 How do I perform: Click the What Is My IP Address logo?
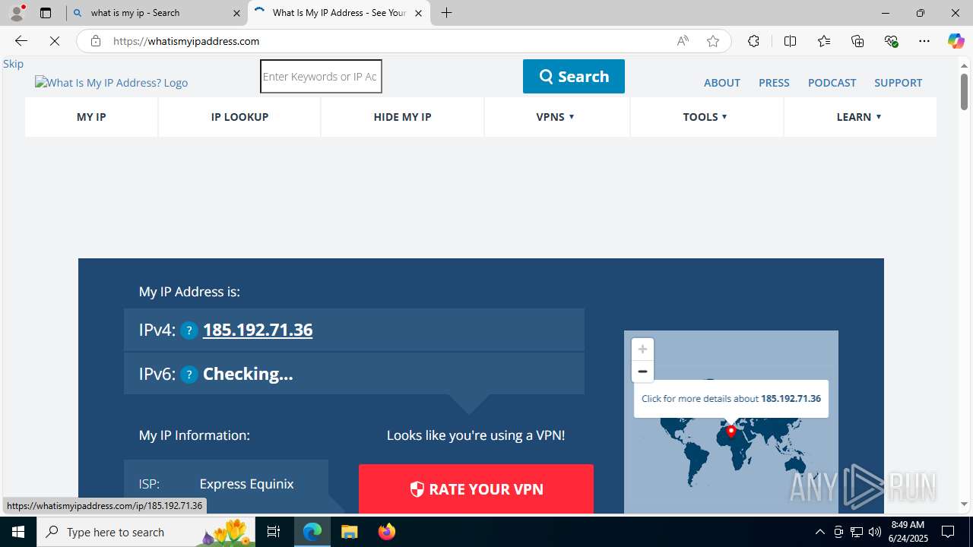point(111,83)
